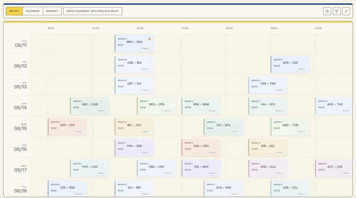
Task: Select the 06/11 Thursday row label
Action: (20, 44)
